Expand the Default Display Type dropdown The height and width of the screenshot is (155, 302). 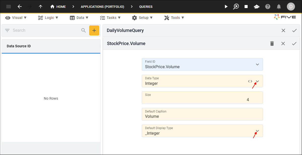pyautogui.click(x=257, y=131)
